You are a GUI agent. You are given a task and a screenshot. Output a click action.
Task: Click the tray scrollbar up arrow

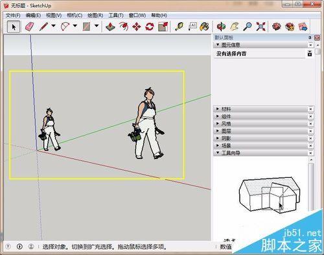(x=318, y=45)
